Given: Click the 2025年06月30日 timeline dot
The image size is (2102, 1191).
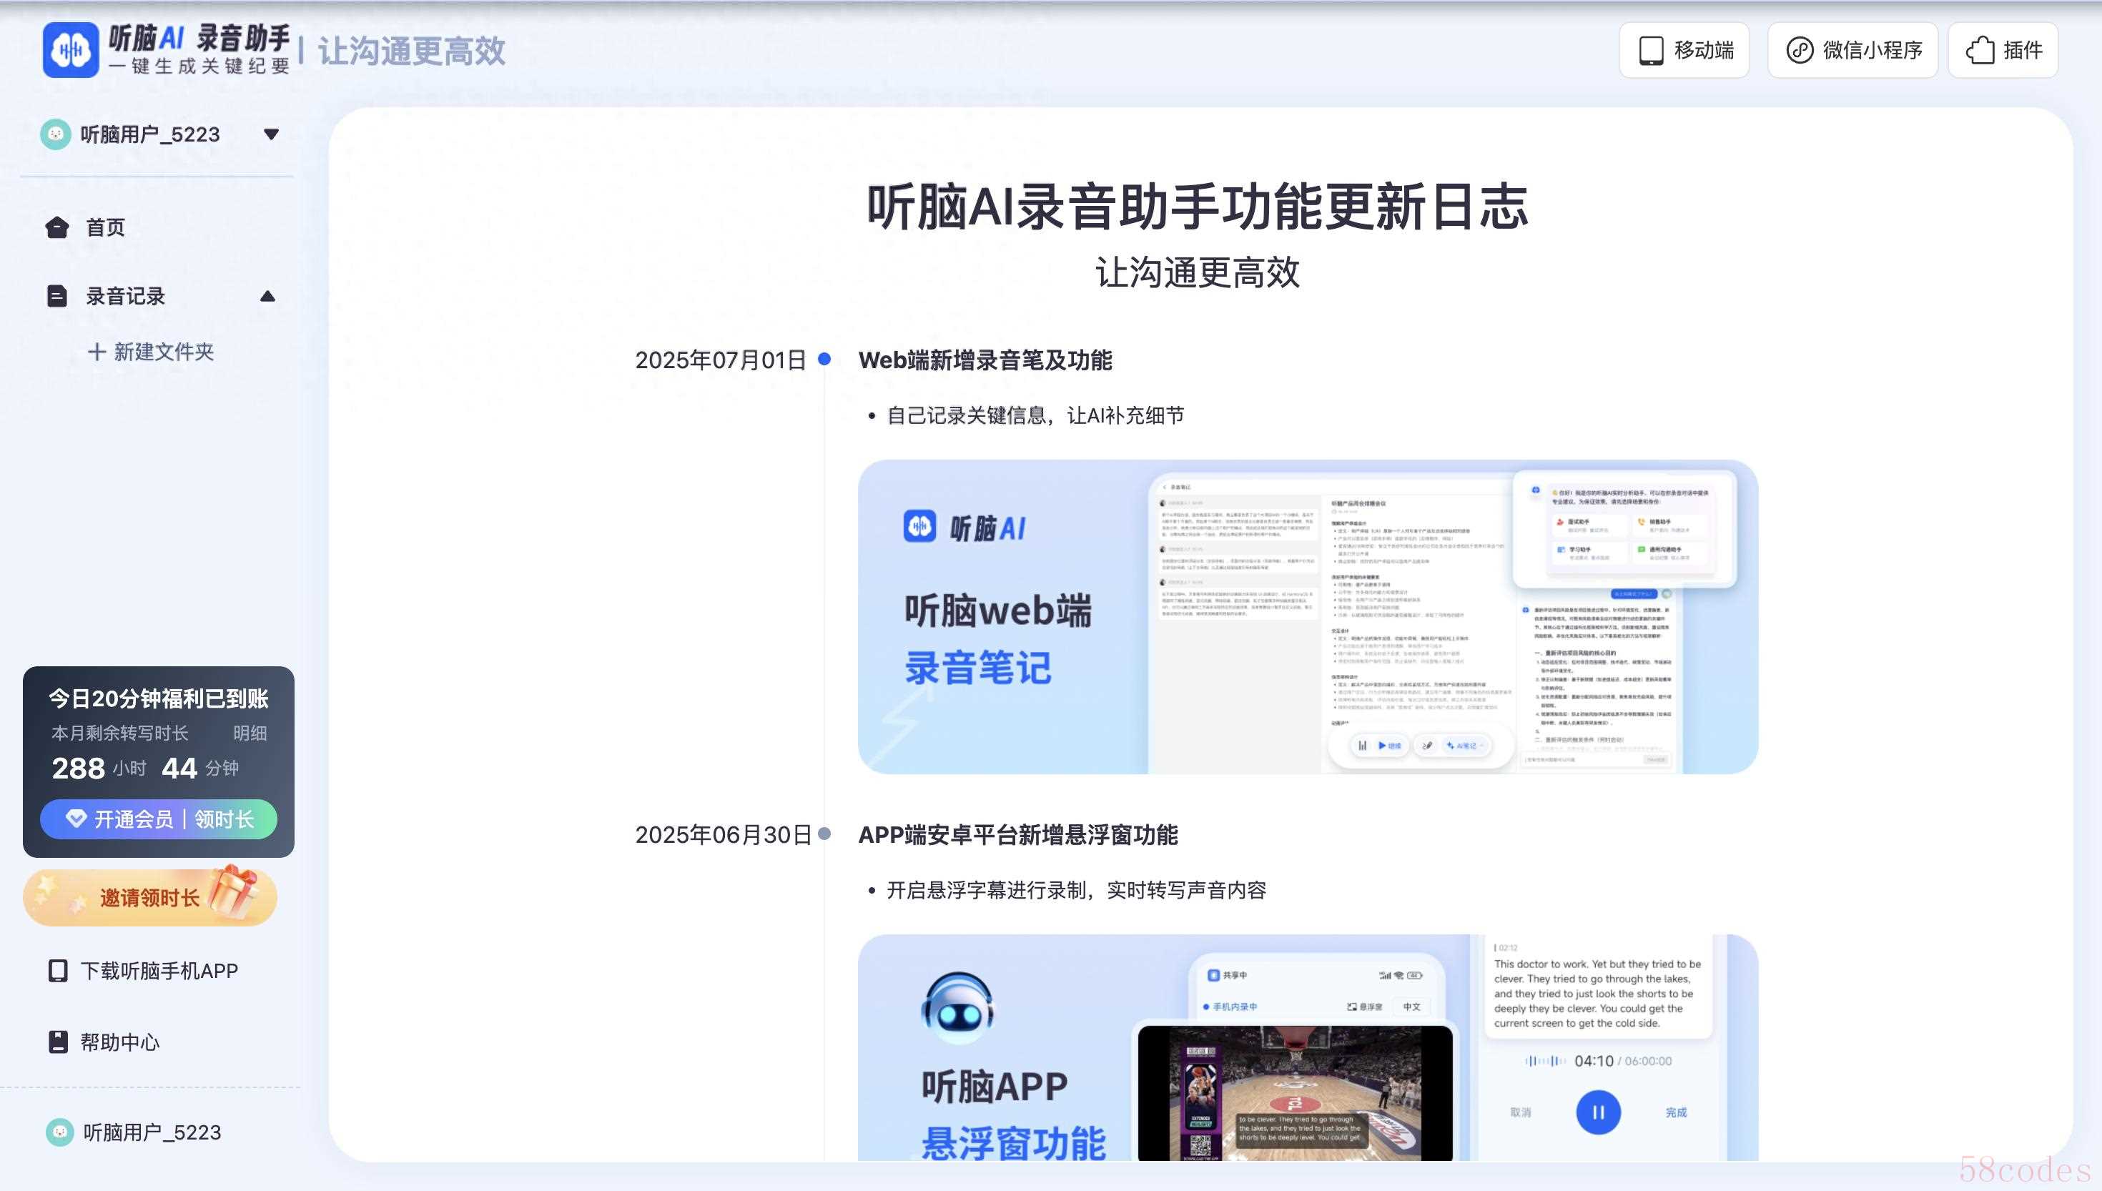Looking at the screenshot, I should 824,833.
